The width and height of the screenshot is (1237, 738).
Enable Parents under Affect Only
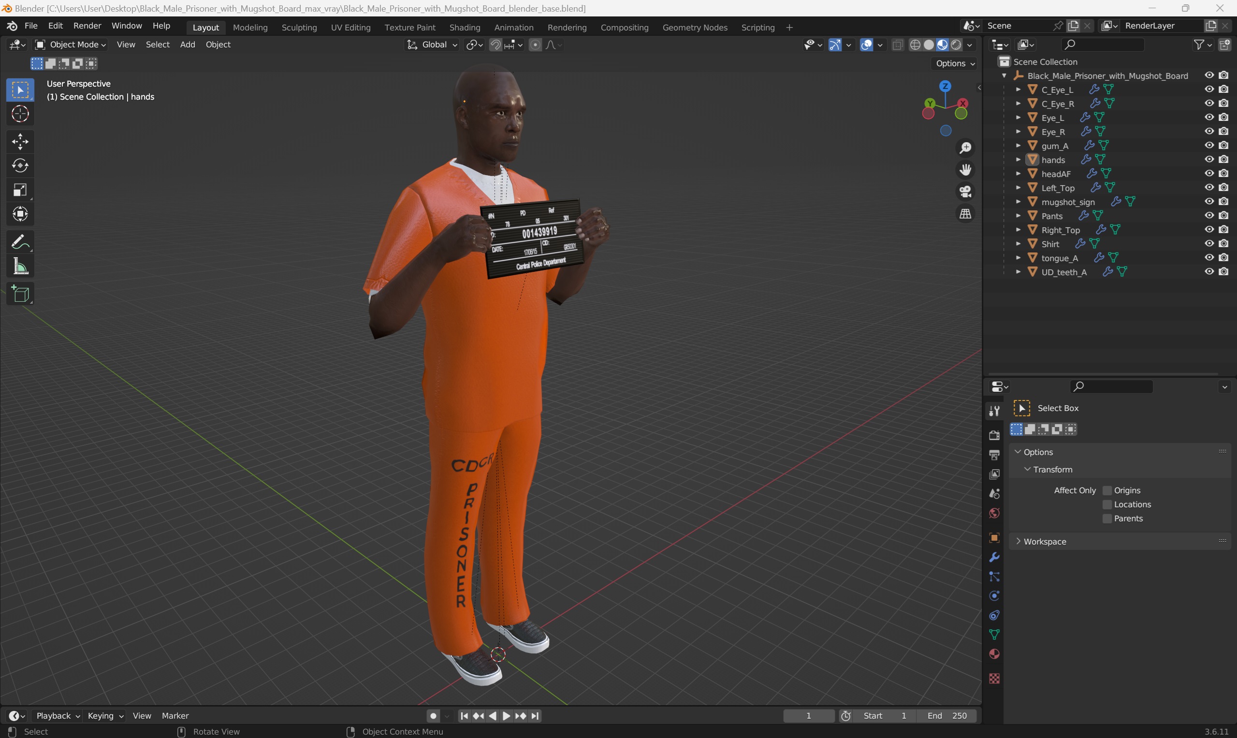click(x=1107, y=518)
